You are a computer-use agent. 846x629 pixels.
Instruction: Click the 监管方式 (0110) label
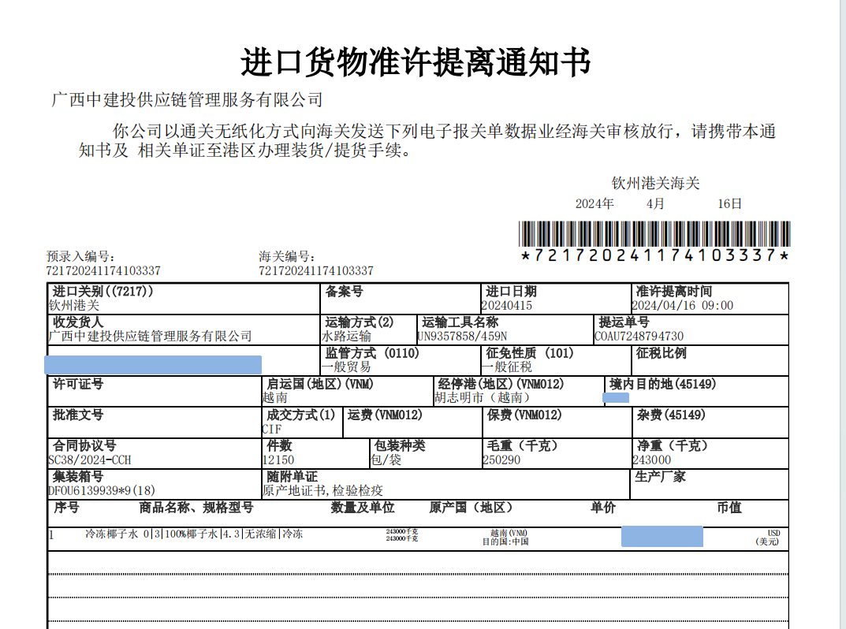pos(372,353)
